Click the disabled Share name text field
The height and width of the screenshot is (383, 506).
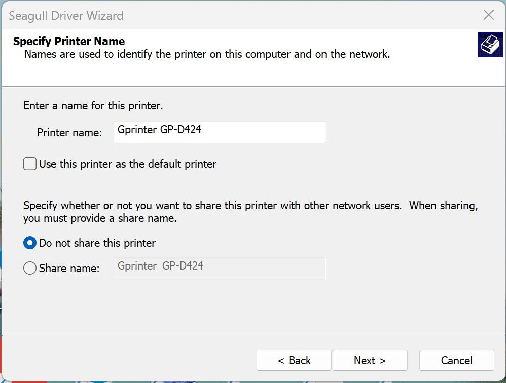[219, 268]
